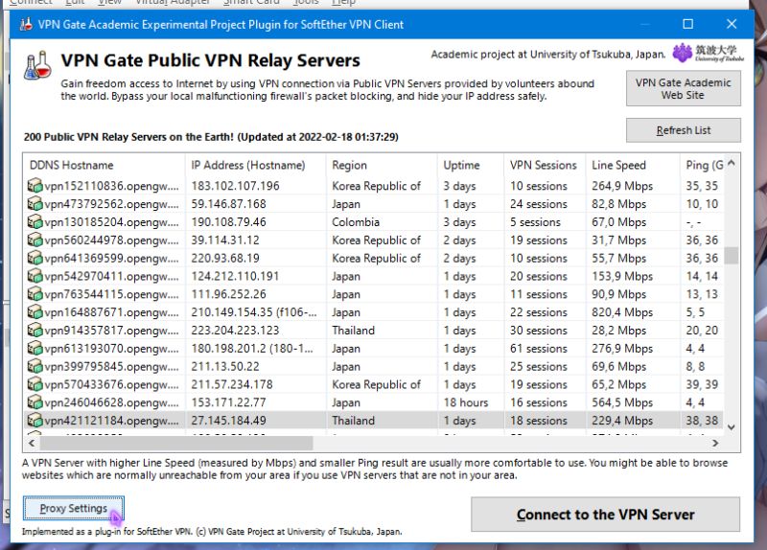Select the Colombia region cell
The image size is (767, 550).
[x=356, y=222]
